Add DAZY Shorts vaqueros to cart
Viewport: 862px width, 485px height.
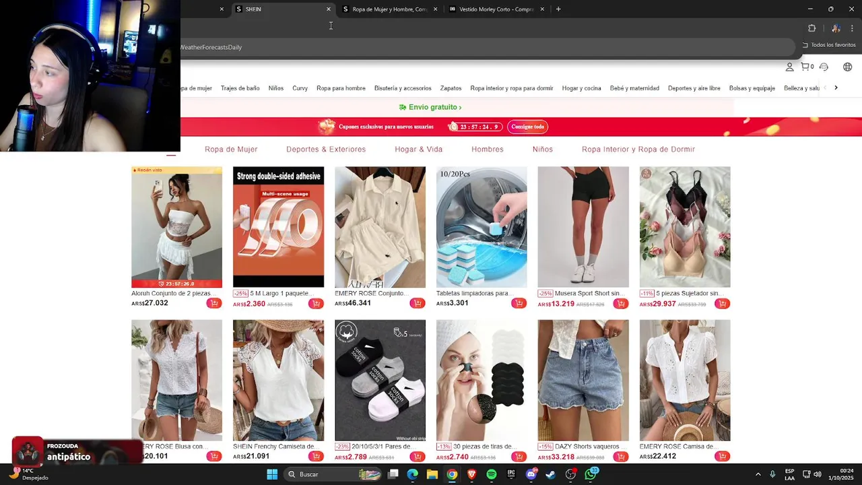(x=621, y=457)
